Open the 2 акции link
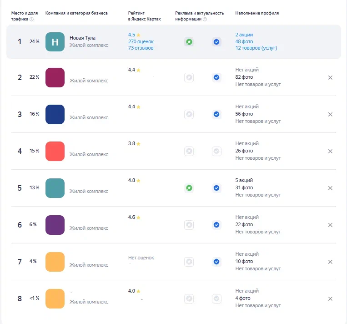The width and height of the screenshot is (347, 324). [244, 35]
